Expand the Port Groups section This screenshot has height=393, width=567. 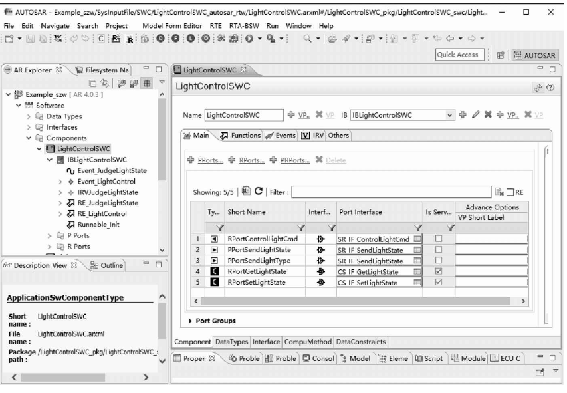click(x=191, y=320)
